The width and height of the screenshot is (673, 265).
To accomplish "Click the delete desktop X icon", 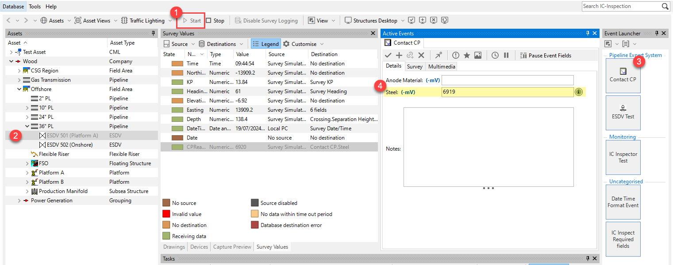I will (434, 20).
